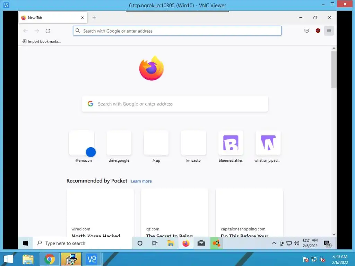
Task: Open File Explorer in remote taskbar
Action: click(x=171, y=243)
